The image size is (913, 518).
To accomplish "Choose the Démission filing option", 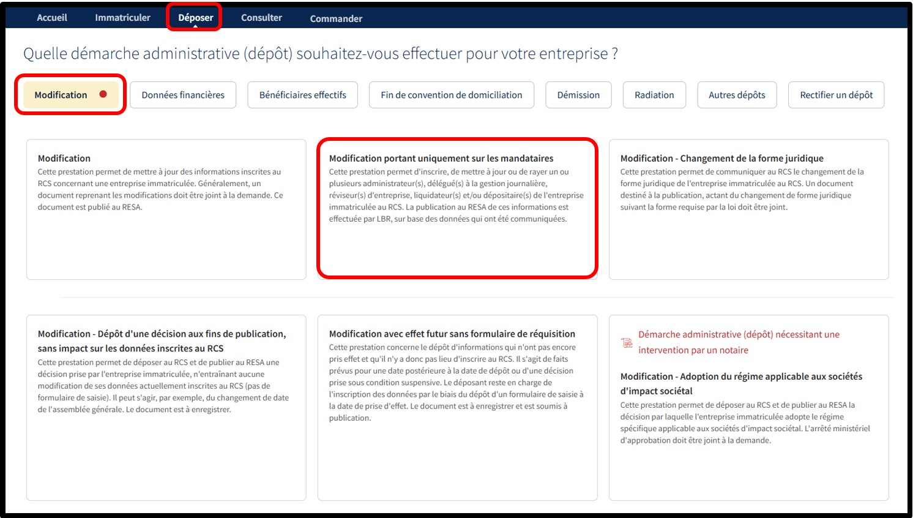I will [578, 95].
